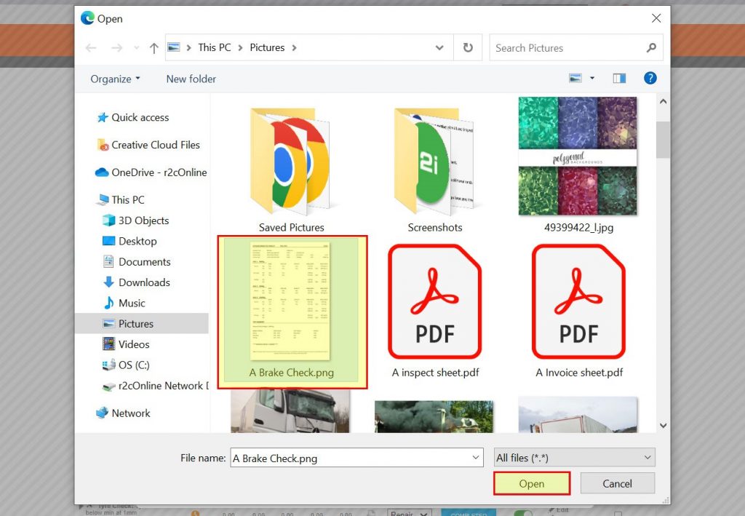The height and width of the screenshot is (516, 745).
Task: Open Downloads from the sidebar
Action: tap(143, 282)
